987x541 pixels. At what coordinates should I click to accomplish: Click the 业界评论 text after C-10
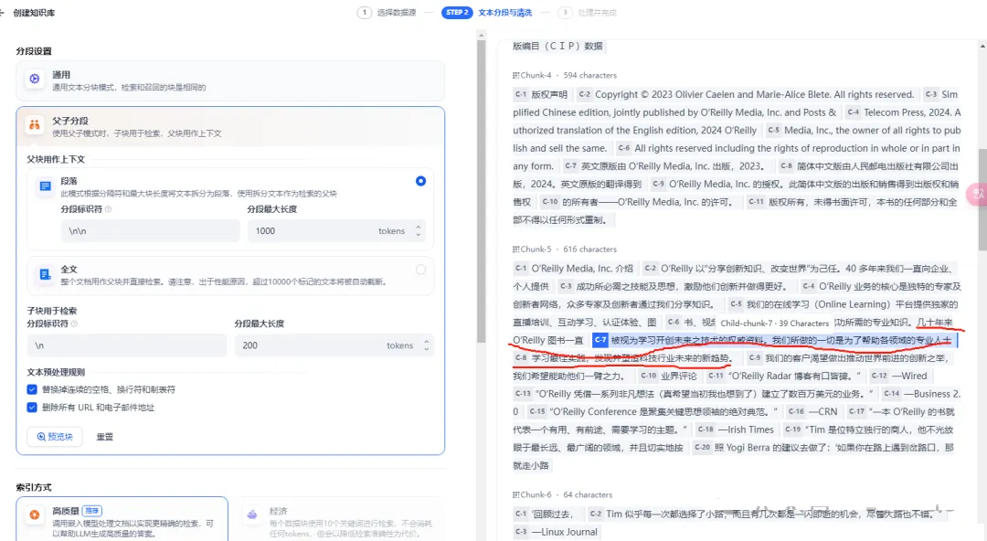tap(678, 376)
